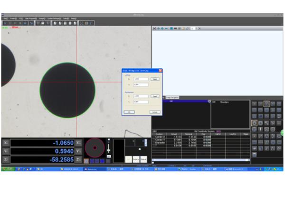285x203 pixels.
Task: Select the highlighted auto-circle icon in the second palette group
Action: click(x=254, y=123)
